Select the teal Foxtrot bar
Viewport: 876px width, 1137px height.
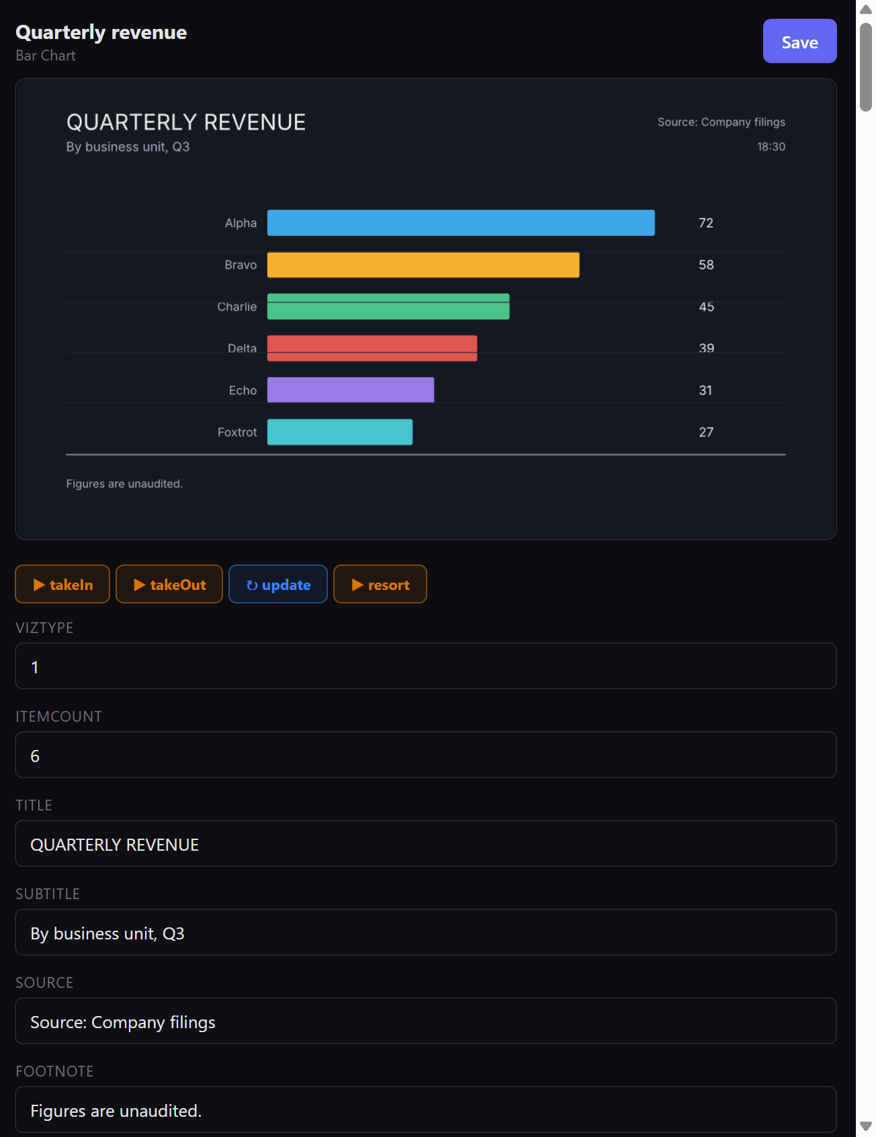pos(340,432)
